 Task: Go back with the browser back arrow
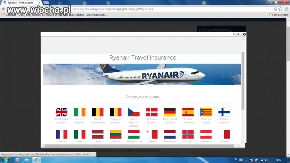[x=3, y=9]
